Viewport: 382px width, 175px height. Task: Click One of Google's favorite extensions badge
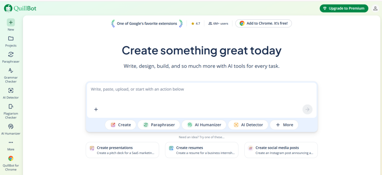pyautogui.click(x=147, y=23)
